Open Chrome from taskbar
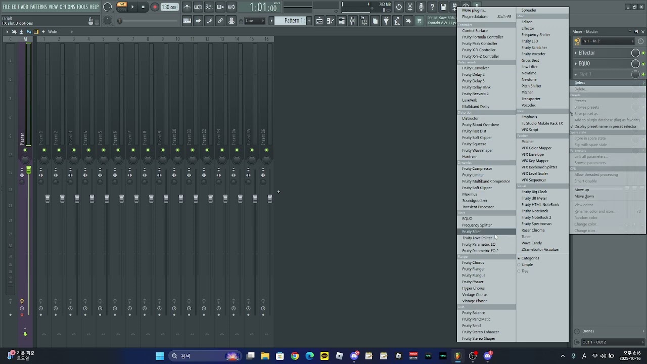Viewport: 647px width, 364px height. [x=295, y=356]
